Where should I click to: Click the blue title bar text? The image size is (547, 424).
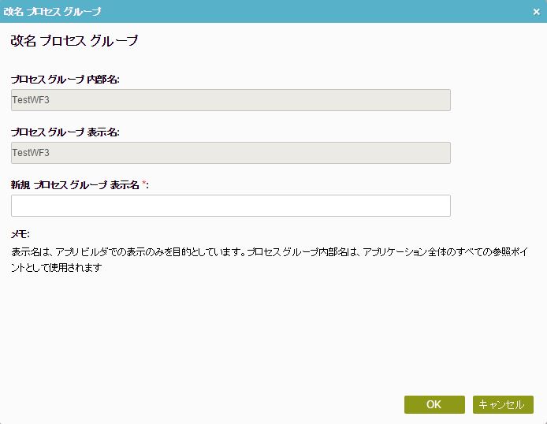[52, 12]
